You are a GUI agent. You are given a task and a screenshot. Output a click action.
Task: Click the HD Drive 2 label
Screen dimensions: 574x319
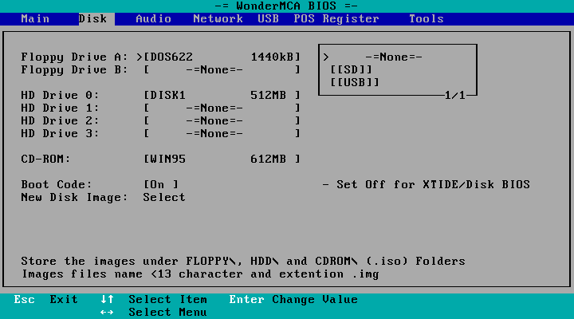point(60,121)
